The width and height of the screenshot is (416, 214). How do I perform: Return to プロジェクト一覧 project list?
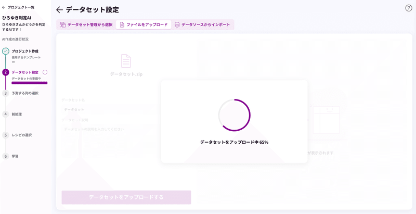[18, 7]
